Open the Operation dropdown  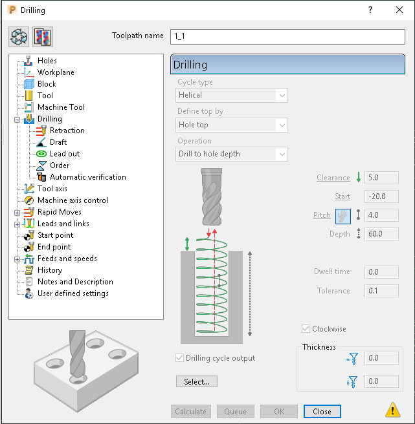[232, 154]
